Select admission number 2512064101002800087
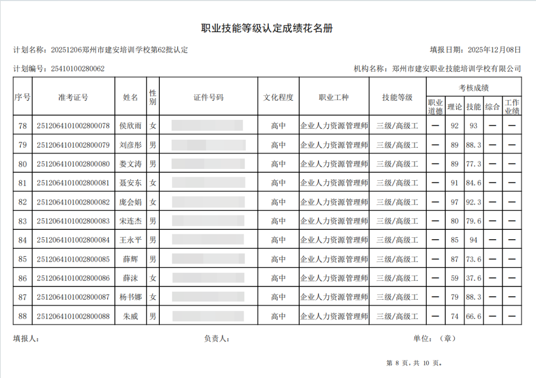This screenshot has height=378, width=536. (x=73, y=297)
